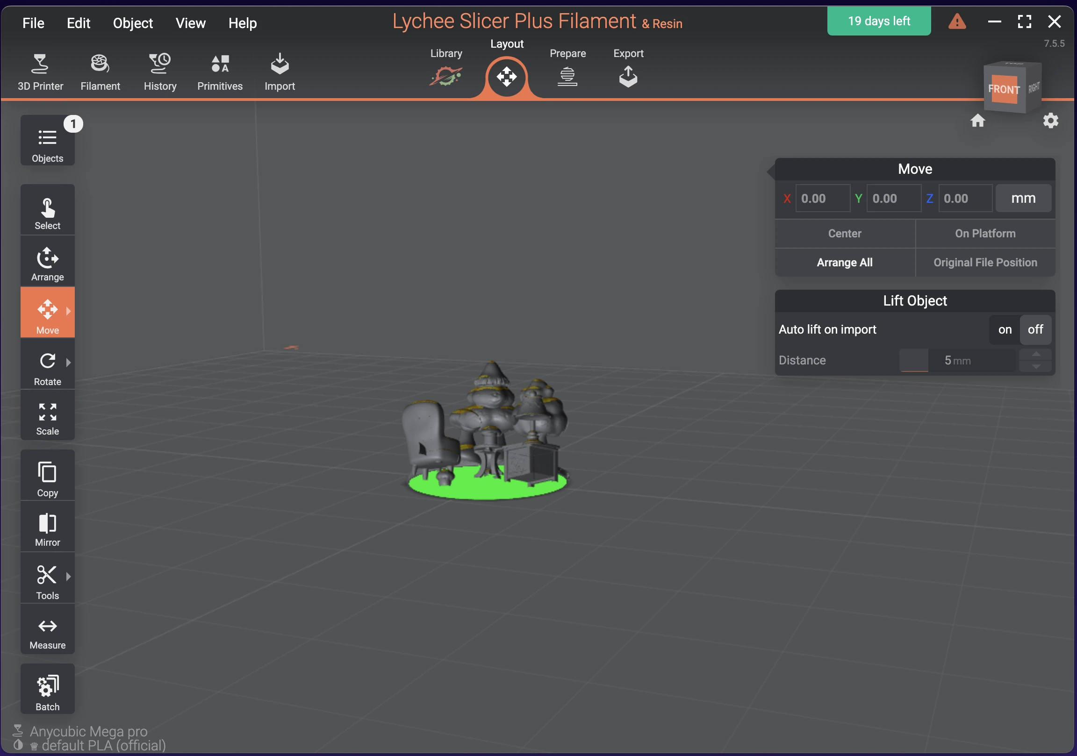The image size is (1077, 756).
Task: Reset view with the home icon
Action: tap(977, 121)
